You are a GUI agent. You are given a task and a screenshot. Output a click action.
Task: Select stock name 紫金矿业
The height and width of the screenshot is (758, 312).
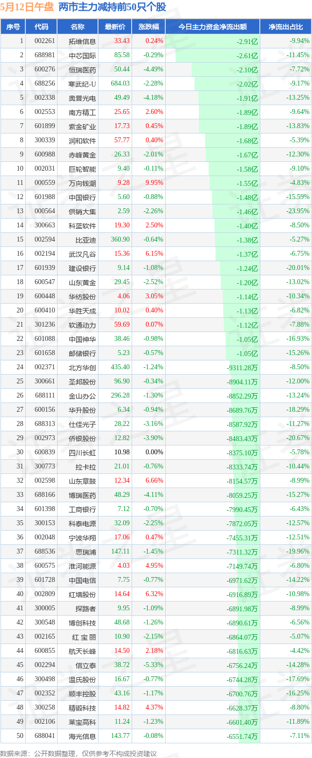[82, 126]
